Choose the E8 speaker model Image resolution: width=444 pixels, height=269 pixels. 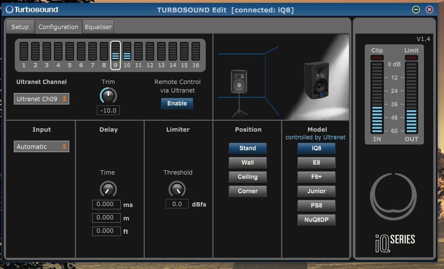pos(317,162)
